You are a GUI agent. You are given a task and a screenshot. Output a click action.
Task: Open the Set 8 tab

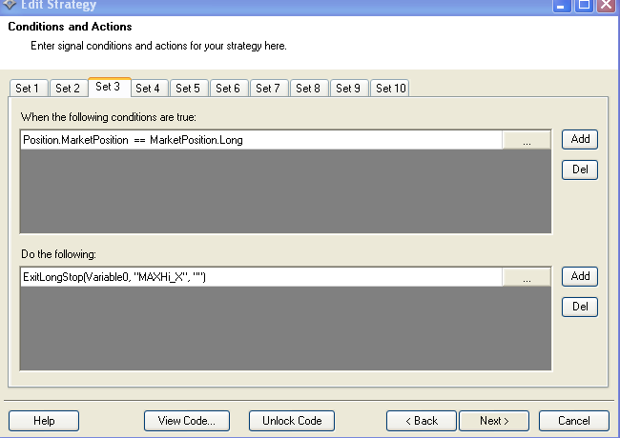310,88
